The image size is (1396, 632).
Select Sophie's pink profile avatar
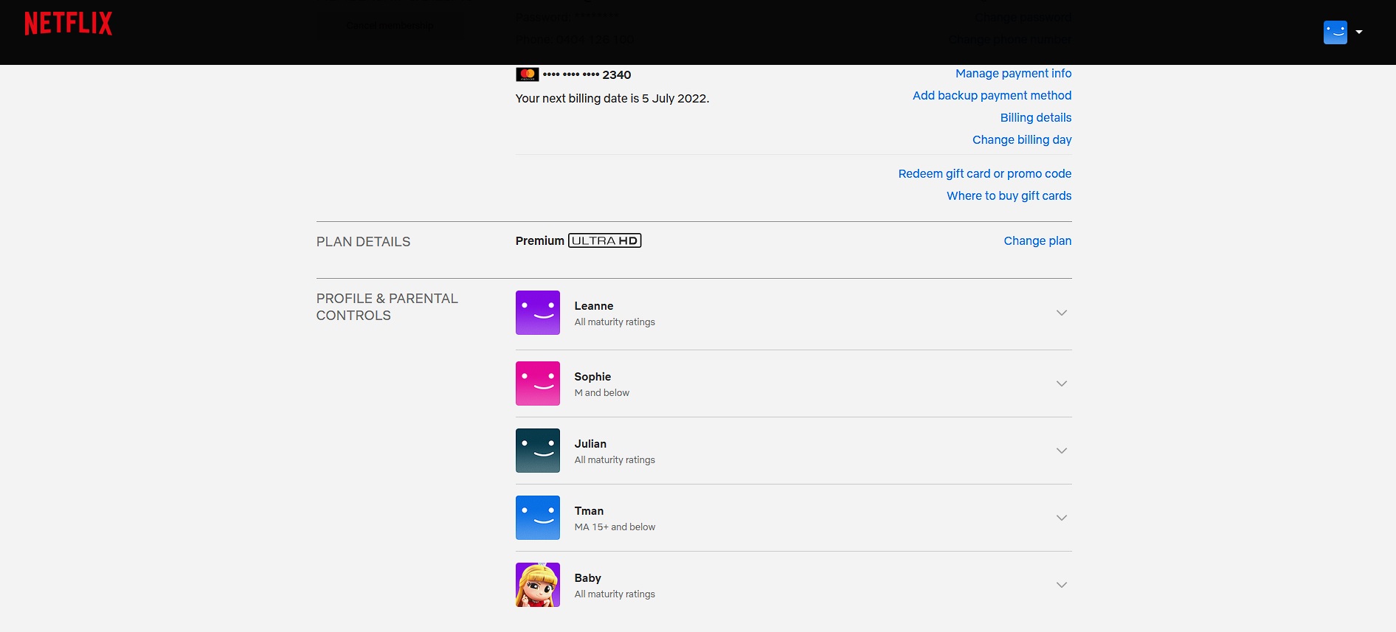coord(538,383)
